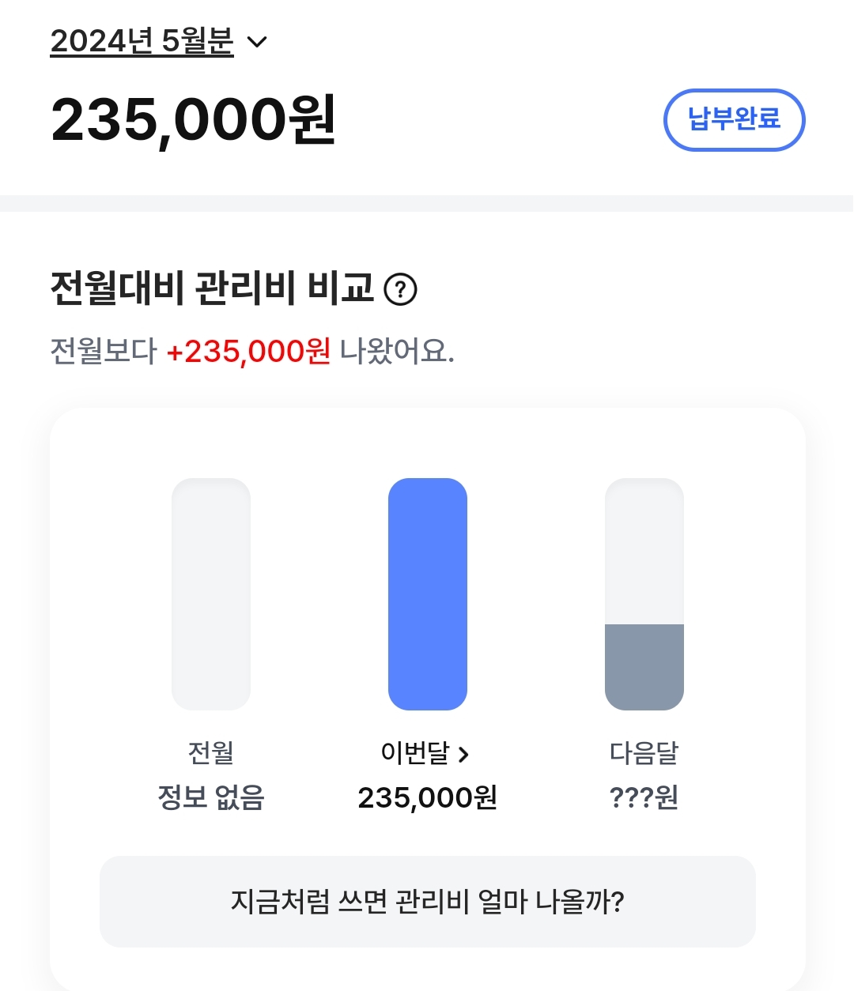The width and height of the screenshot is (854, 991).
Task: Click the chevron beside 2024년 5월분
Action: 258,42
